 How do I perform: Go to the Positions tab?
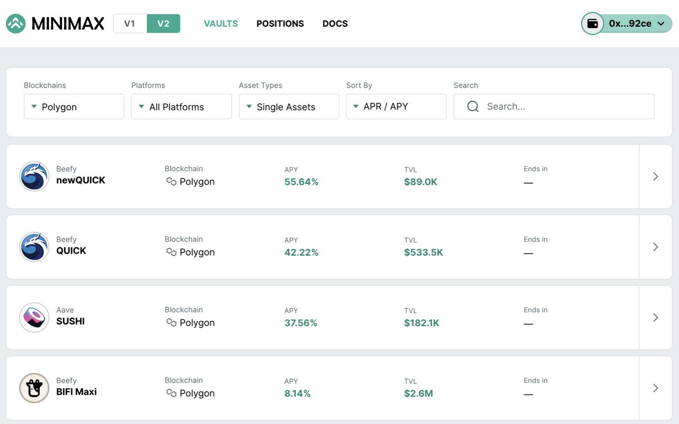[280, 24]
